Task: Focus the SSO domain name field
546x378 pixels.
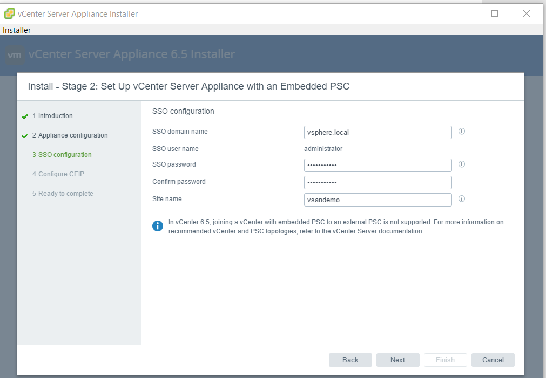Action: pos(378,133)
